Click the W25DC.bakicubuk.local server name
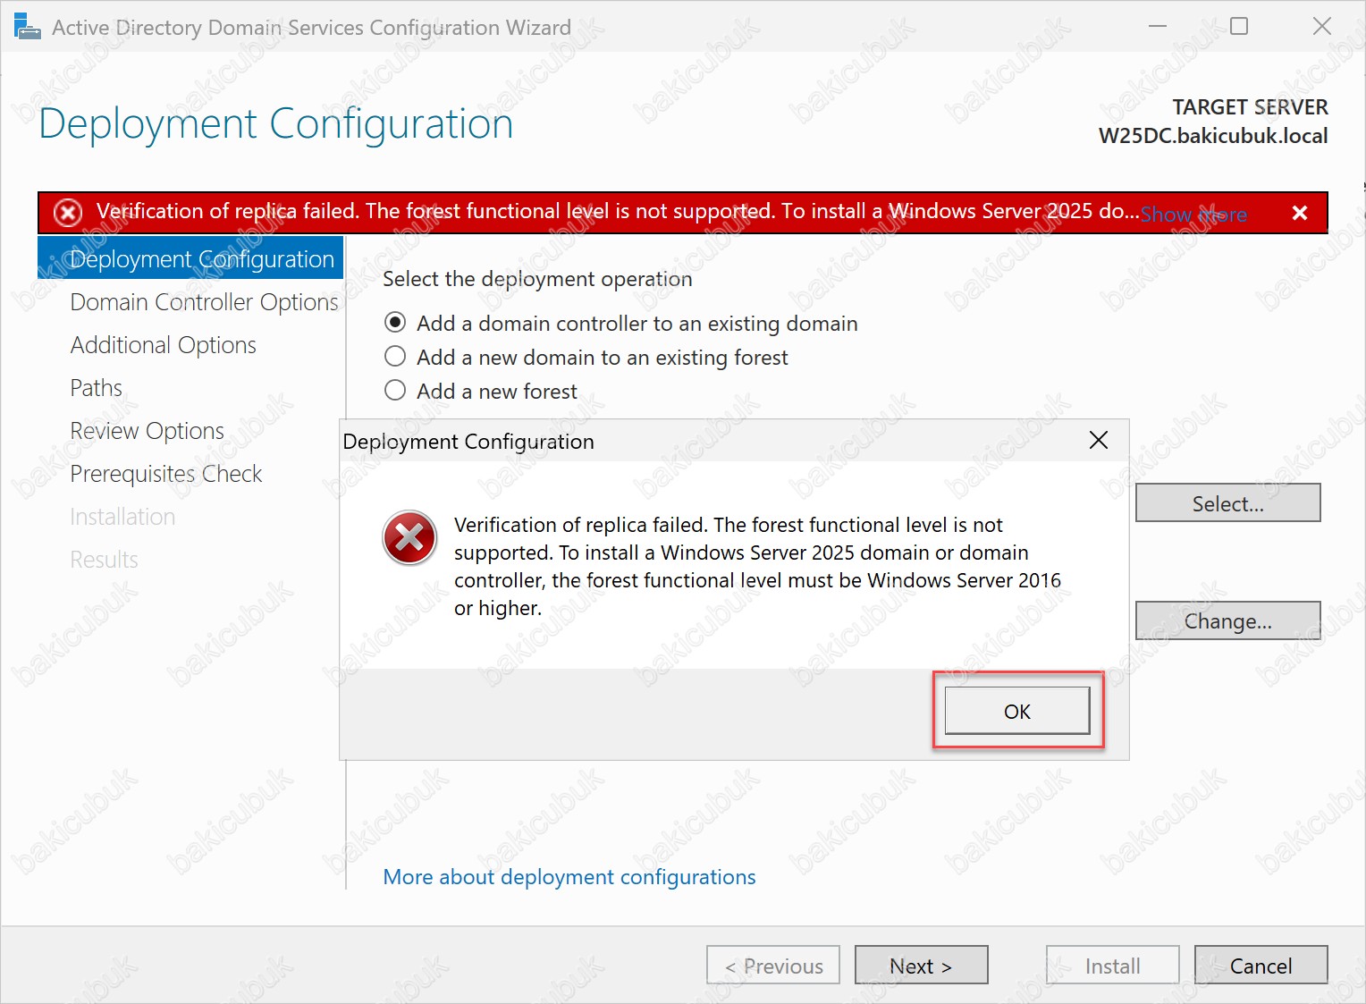 tap(1213, 136)
